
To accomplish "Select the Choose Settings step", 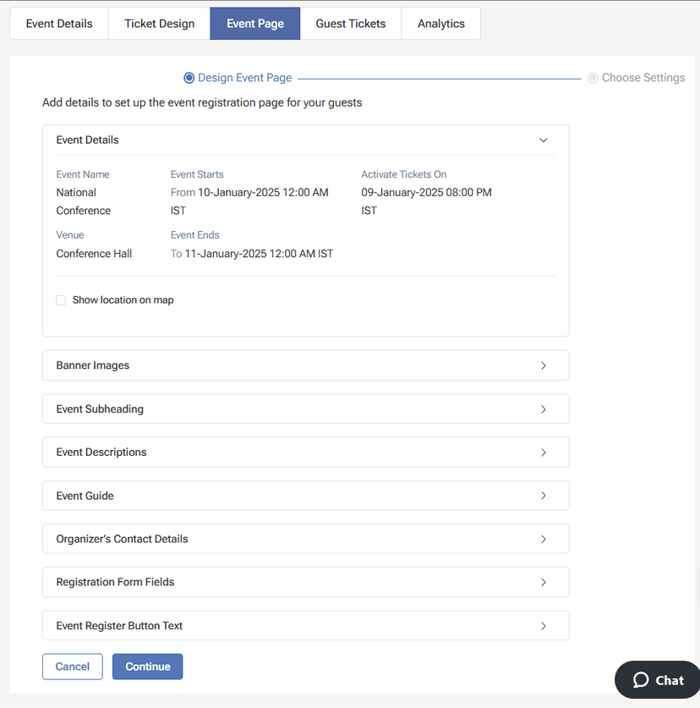I will pyautogui.click(x=637, y=78).
